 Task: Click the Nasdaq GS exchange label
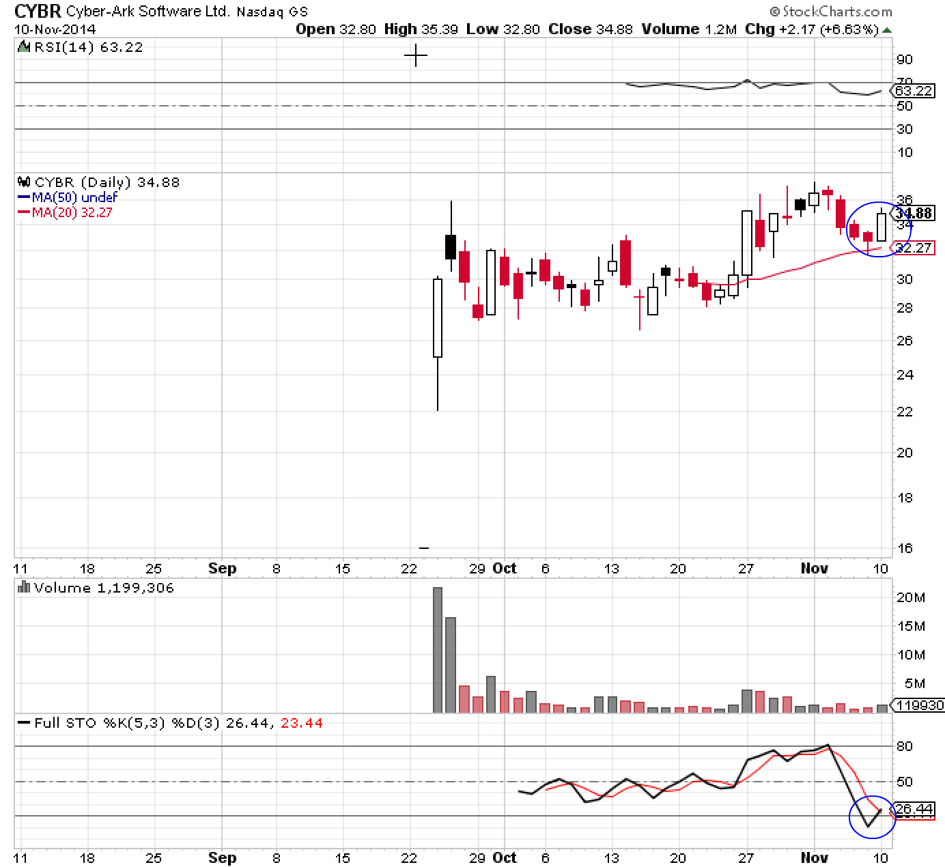coord(272,12)
